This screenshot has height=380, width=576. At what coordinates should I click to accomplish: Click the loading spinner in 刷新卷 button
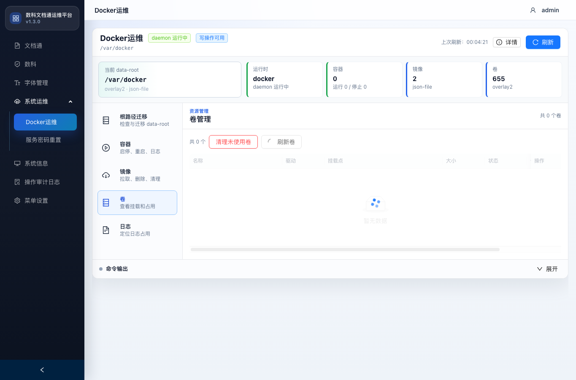pyautogui.click(x=270, y=142)
